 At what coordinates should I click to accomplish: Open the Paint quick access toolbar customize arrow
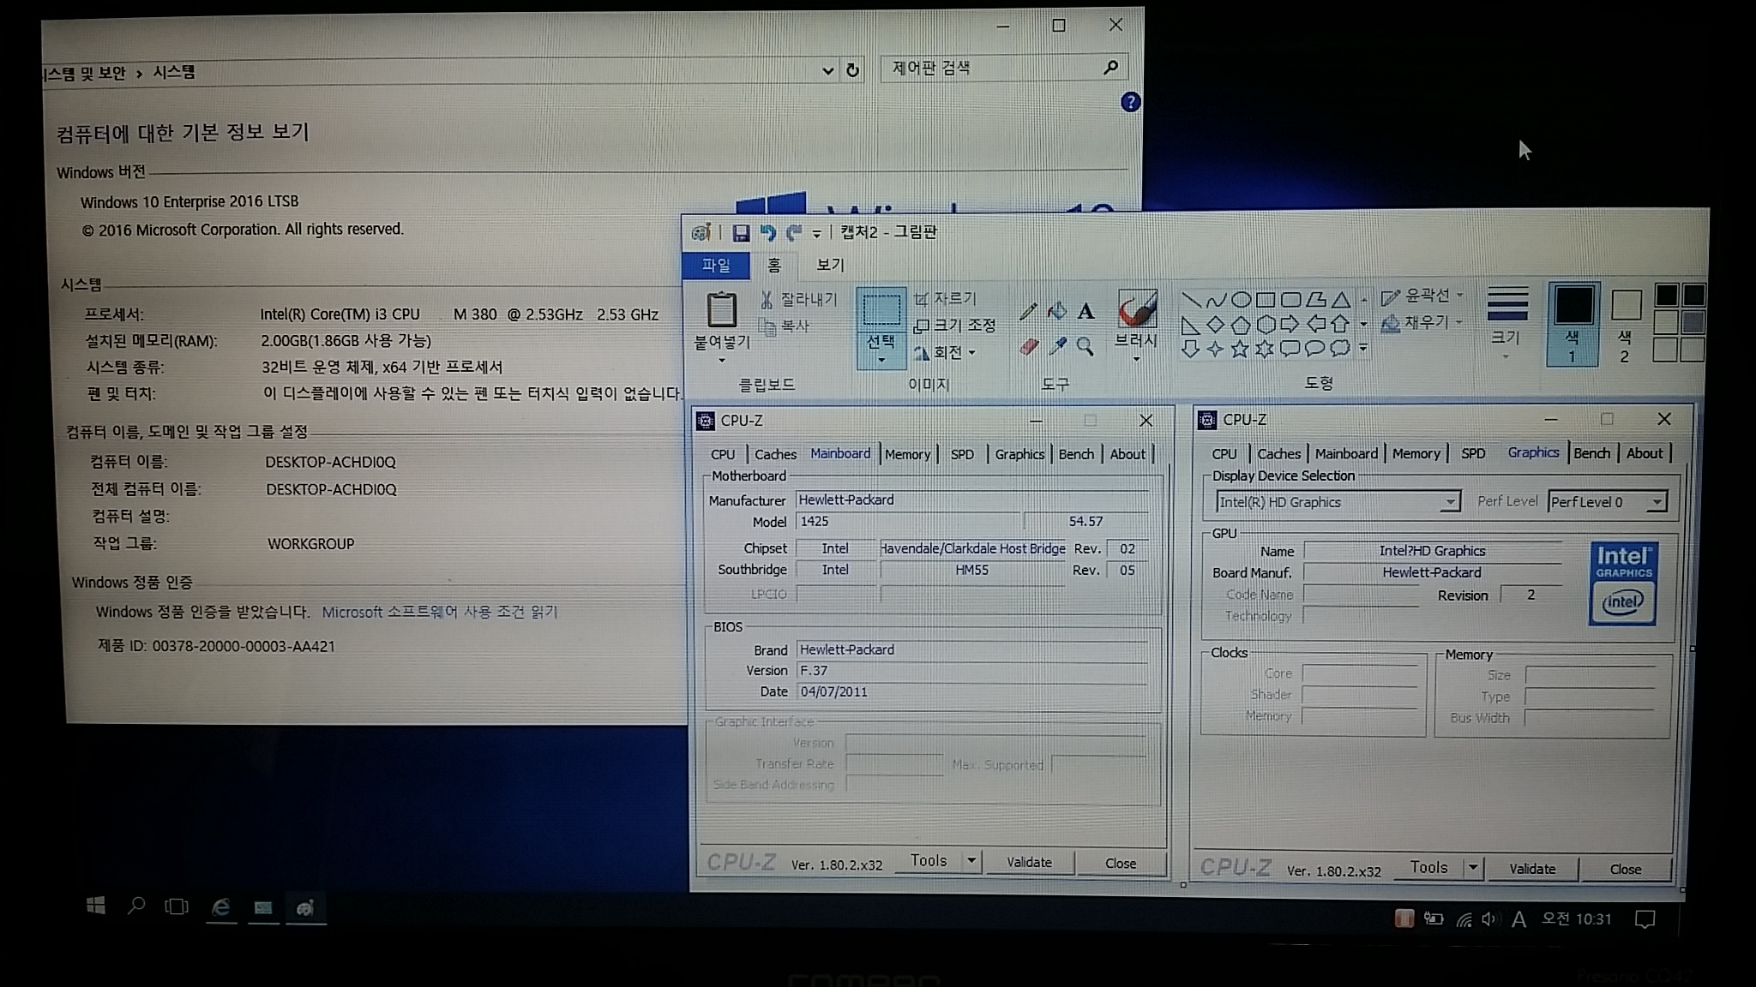816,233
